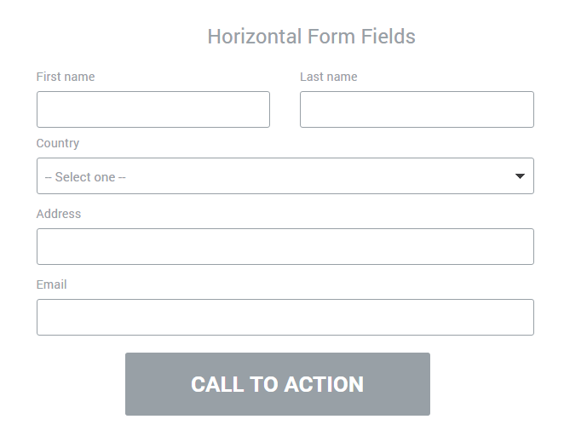Select the text box under 'Email'
Image resolution: width=564 pixels, height=448 pixels.
(285, 318)
